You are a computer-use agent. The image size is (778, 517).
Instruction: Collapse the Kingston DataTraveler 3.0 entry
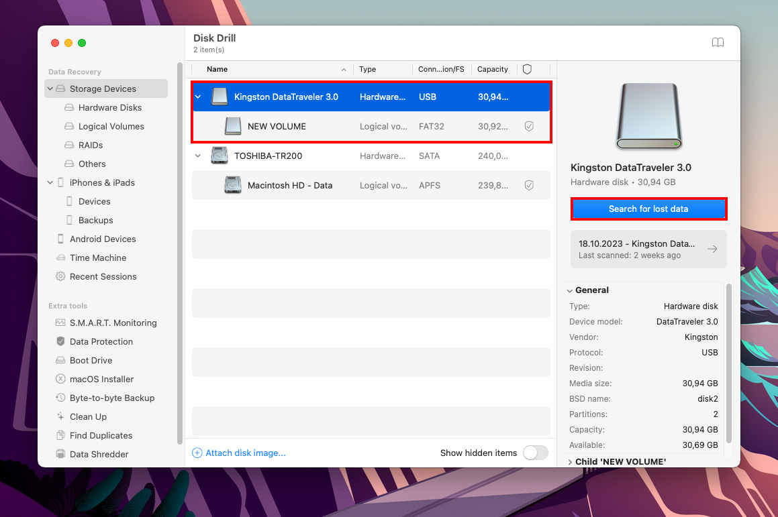tap(197, 97)
